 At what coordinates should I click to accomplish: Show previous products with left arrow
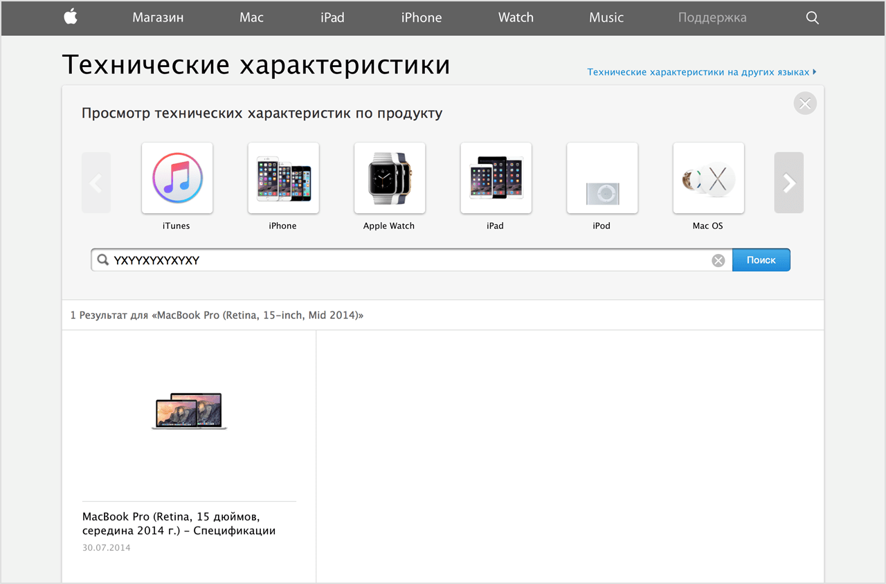tap(96, 183)
